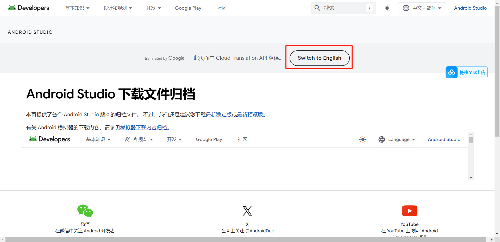
Task: Open the 最新稳定版 link
Action: [x=219, y=115]
